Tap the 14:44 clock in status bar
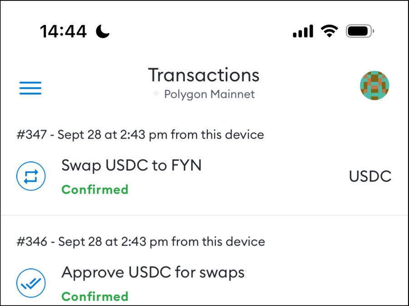The height and width of the screenshot is (306, 409). pos(63,31)
